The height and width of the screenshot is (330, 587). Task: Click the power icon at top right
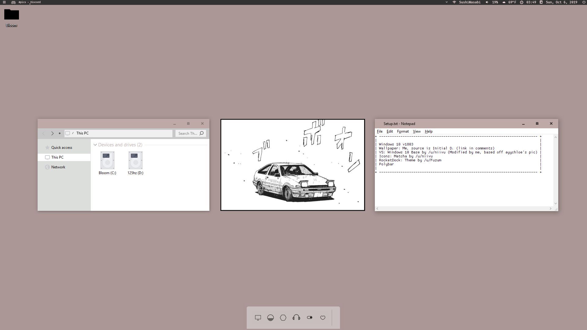[583, 2]
